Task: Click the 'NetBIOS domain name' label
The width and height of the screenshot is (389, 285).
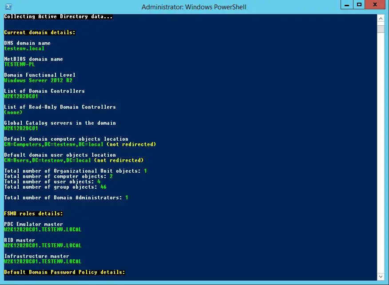Action: point(33,59)
